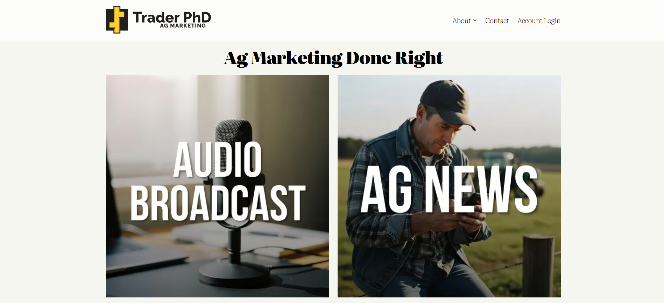Image resolution: width=664 pixels, height=303 pixels.
Task: Go to the Contact page link
Action: [497, 21]
